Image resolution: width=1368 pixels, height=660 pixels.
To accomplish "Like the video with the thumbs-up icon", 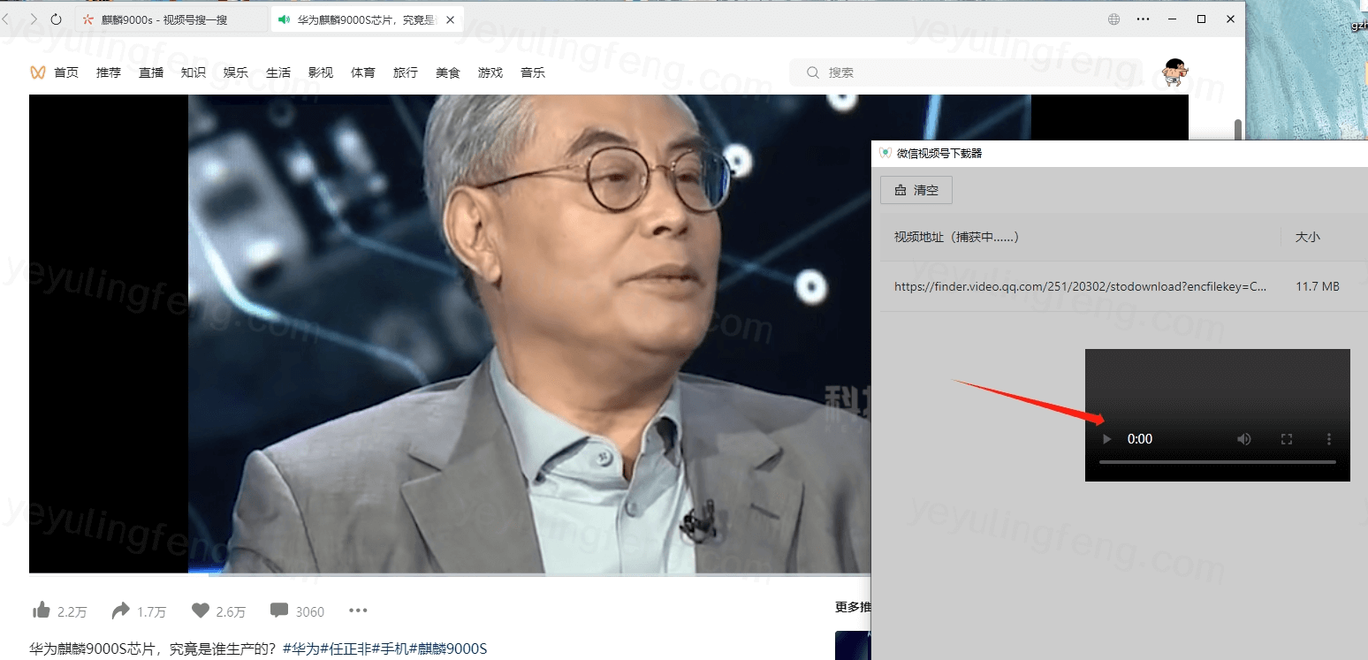I will pos(42,611).
